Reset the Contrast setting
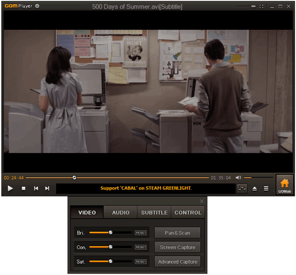 pyautogui.click(x=141, y=247)
